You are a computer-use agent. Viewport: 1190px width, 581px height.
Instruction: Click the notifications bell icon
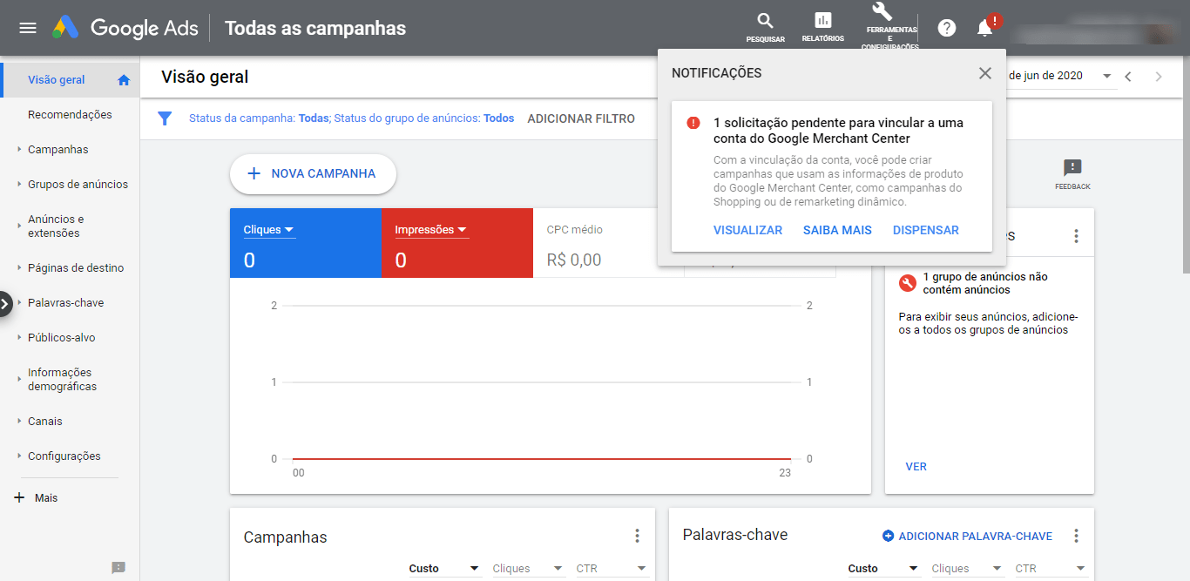(984, 28)
